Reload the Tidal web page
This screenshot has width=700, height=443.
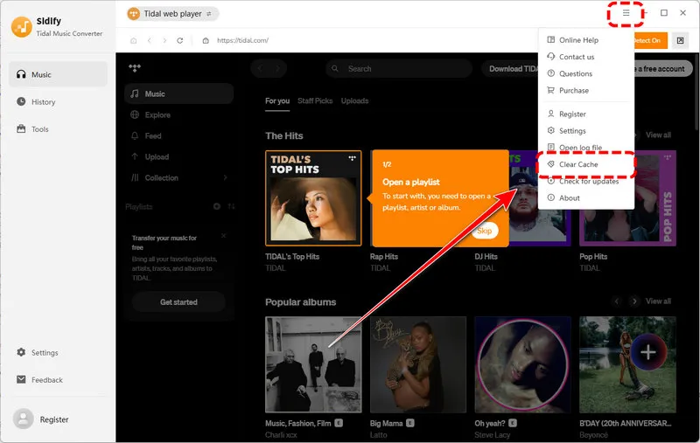[x=180, y=40]
